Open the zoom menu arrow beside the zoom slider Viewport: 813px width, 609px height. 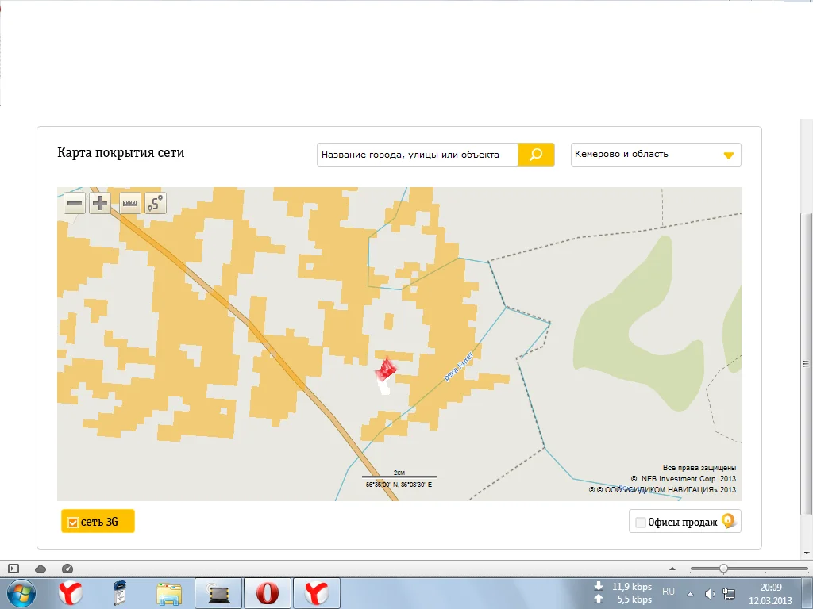672,569
